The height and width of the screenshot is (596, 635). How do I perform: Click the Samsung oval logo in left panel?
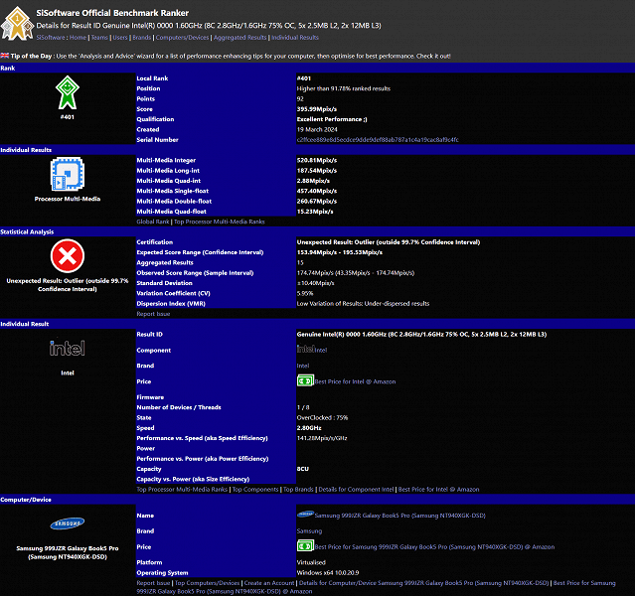[68, 523]
